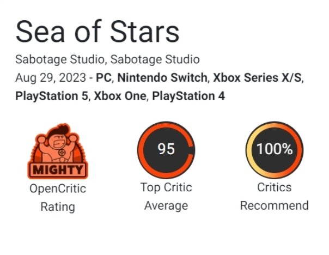Click the Recommend word below Critics
Screen dimensions: 329x255
275,206
